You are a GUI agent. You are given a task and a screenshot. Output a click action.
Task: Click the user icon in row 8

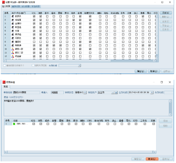[13, 42]
